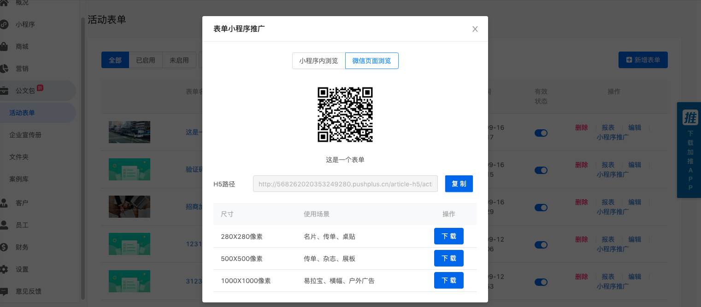Open 企业宣传册 in the sidebar
The height and width of the screenshot is (307, 701).
coord(25,135)
